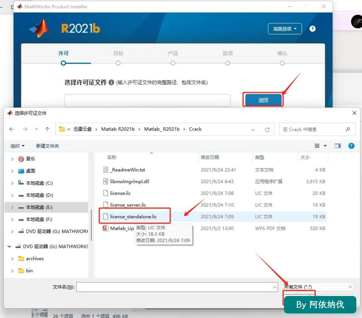Click Matlab R2021b breadcrumb segment

point(118,129)
